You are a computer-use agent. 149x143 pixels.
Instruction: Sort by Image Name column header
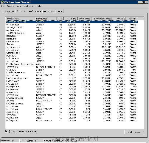[20, 19]
